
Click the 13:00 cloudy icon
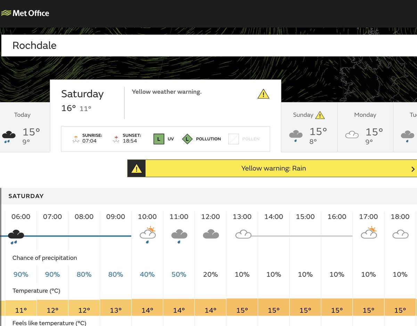point(243,234)
